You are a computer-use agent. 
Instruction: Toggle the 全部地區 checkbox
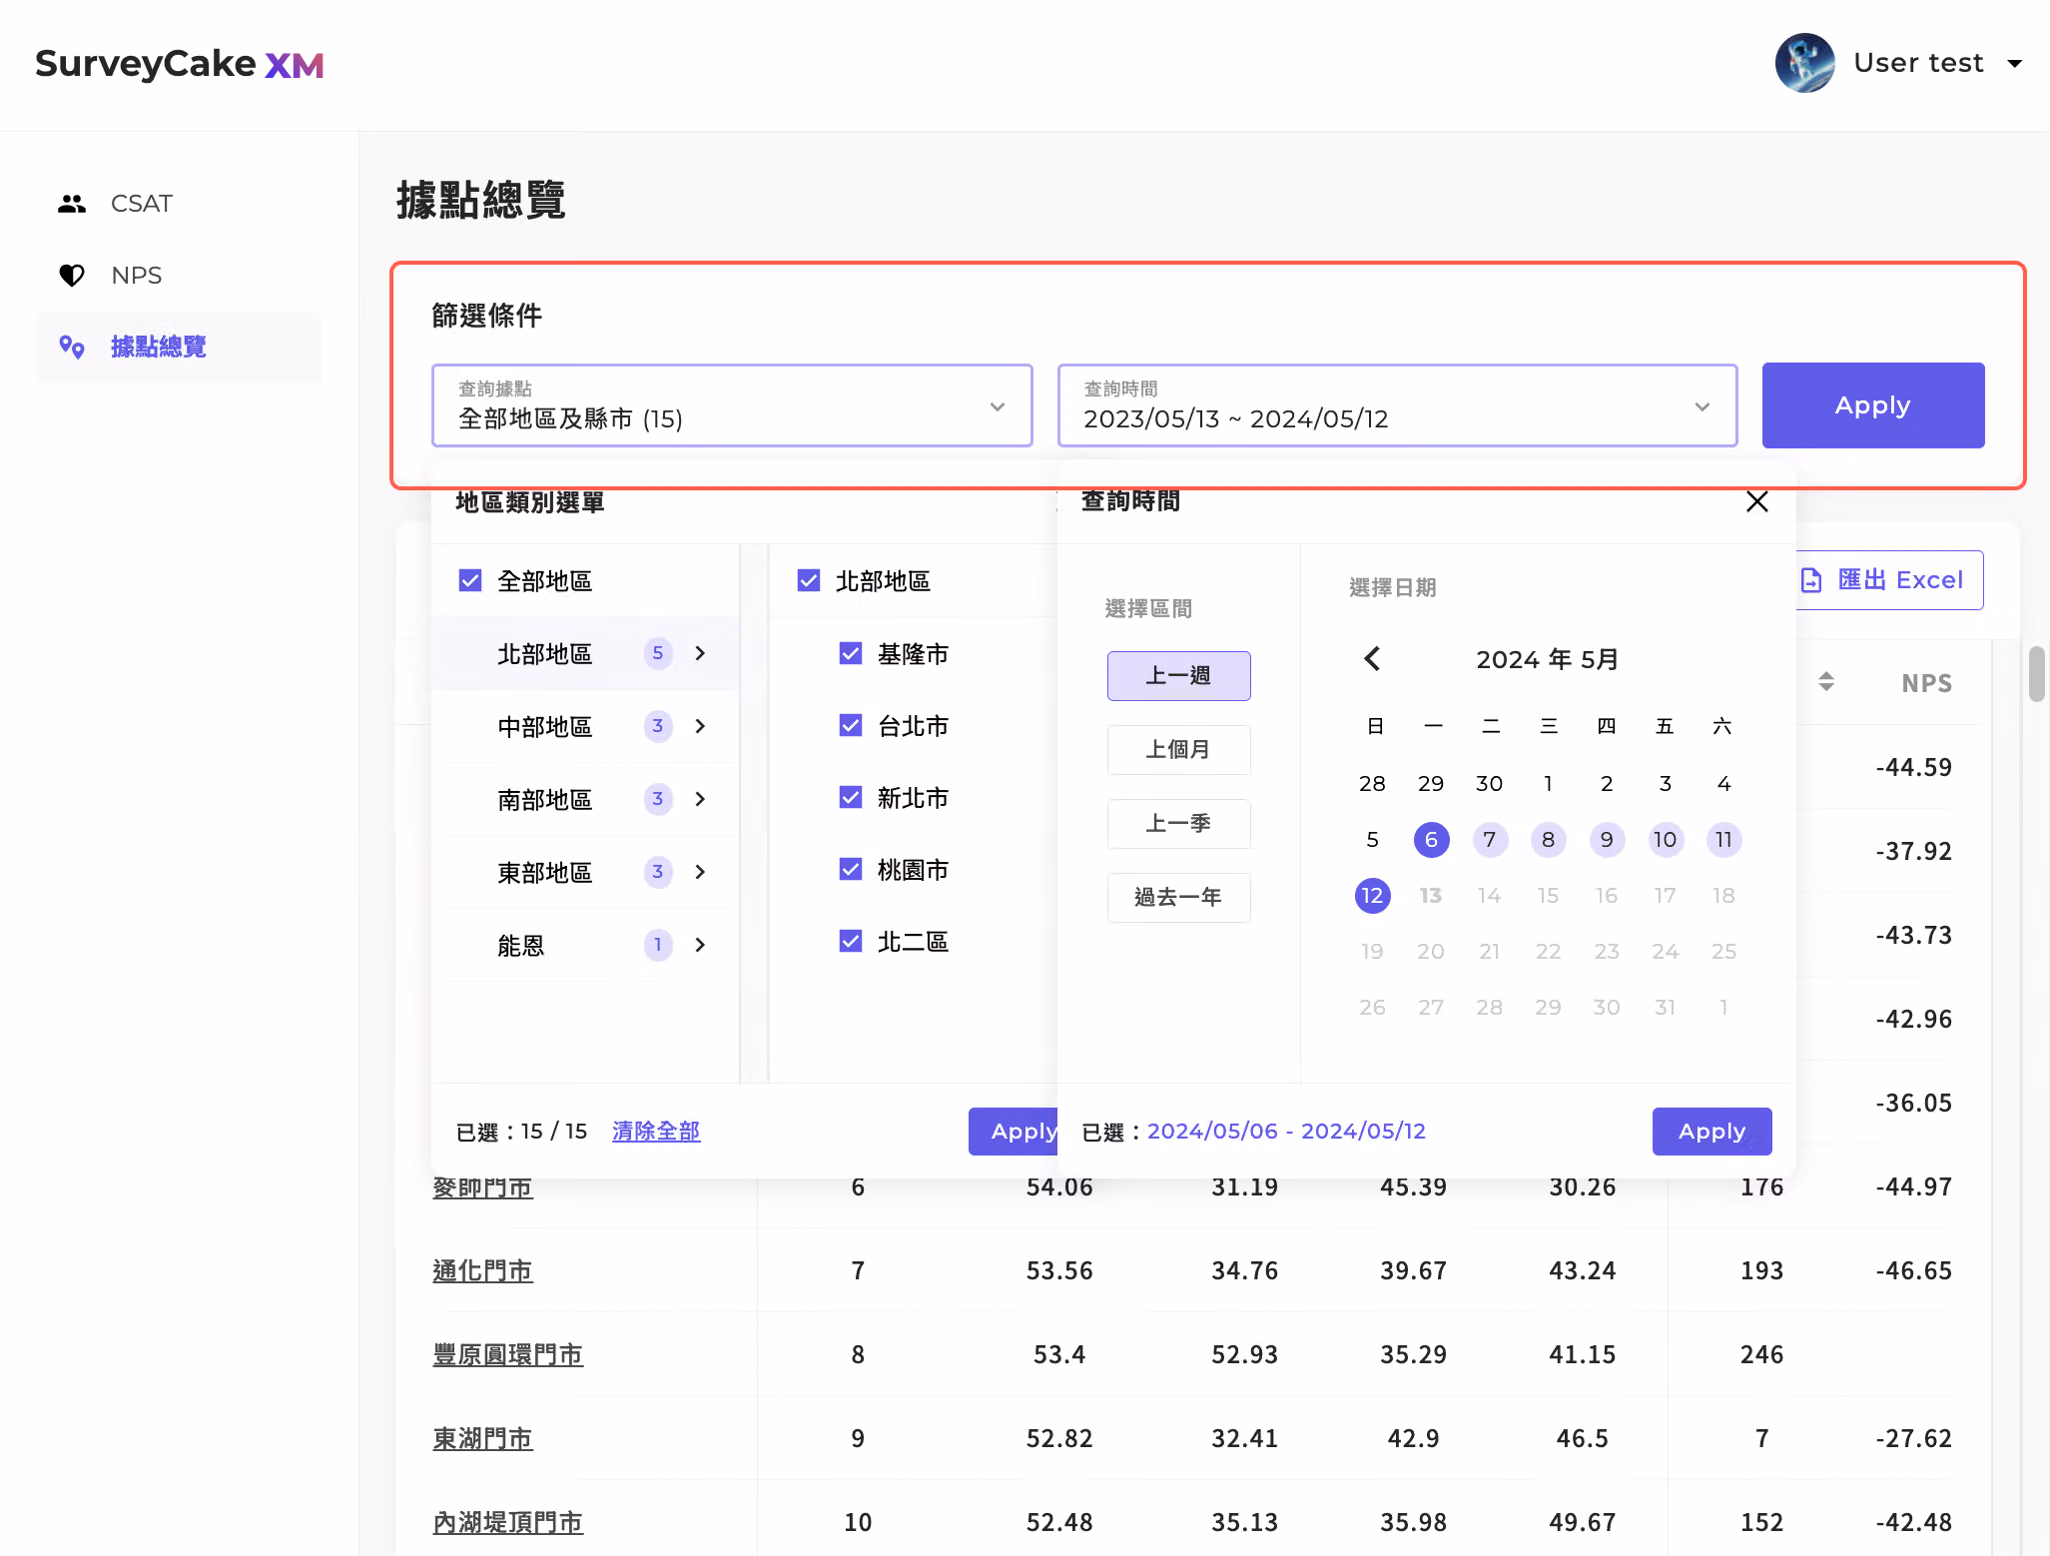click(x=470, y=580)
